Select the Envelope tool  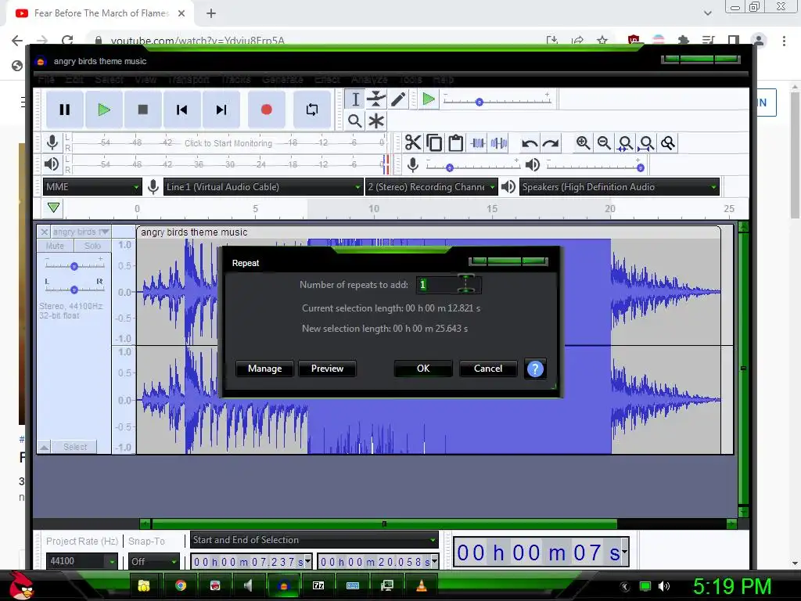point(376,99)
